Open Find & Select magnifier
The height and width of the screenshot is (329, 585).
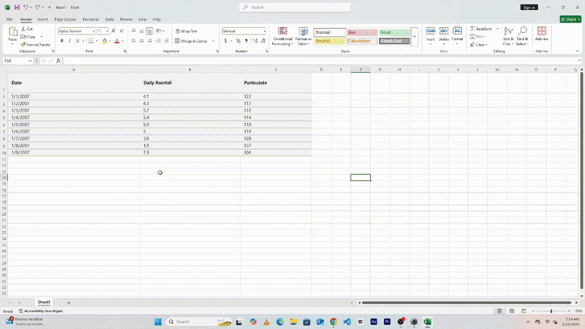tap(522, 36)
